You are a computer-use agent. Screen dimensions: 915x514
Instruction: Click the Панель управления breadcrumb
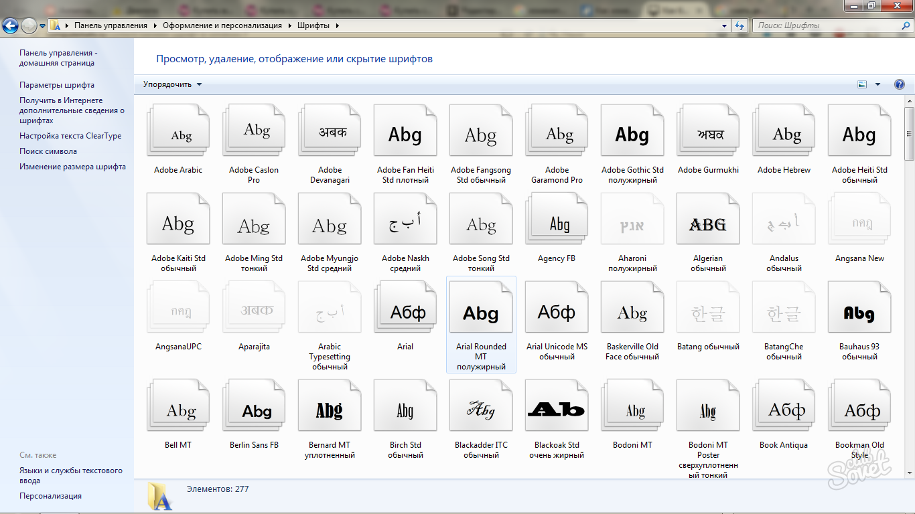coord(111,25)
